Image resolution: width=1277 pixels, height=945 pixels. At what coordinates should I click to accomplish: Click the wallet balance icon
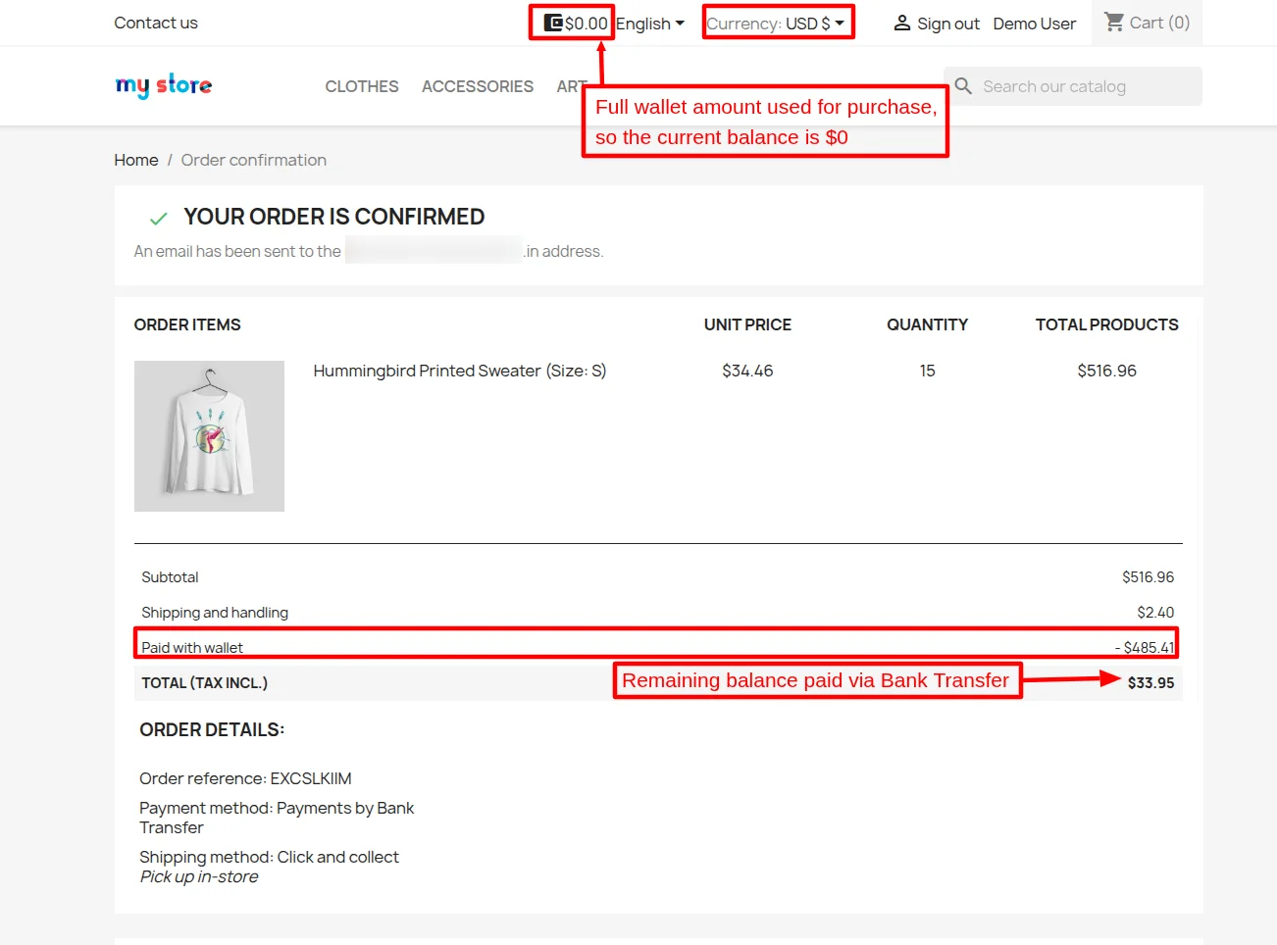[x=553, y=22]
